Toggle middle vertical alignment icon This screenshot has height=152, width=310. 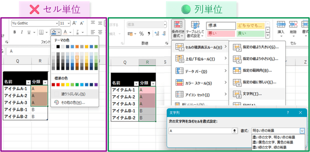click(x=100, y=23)
